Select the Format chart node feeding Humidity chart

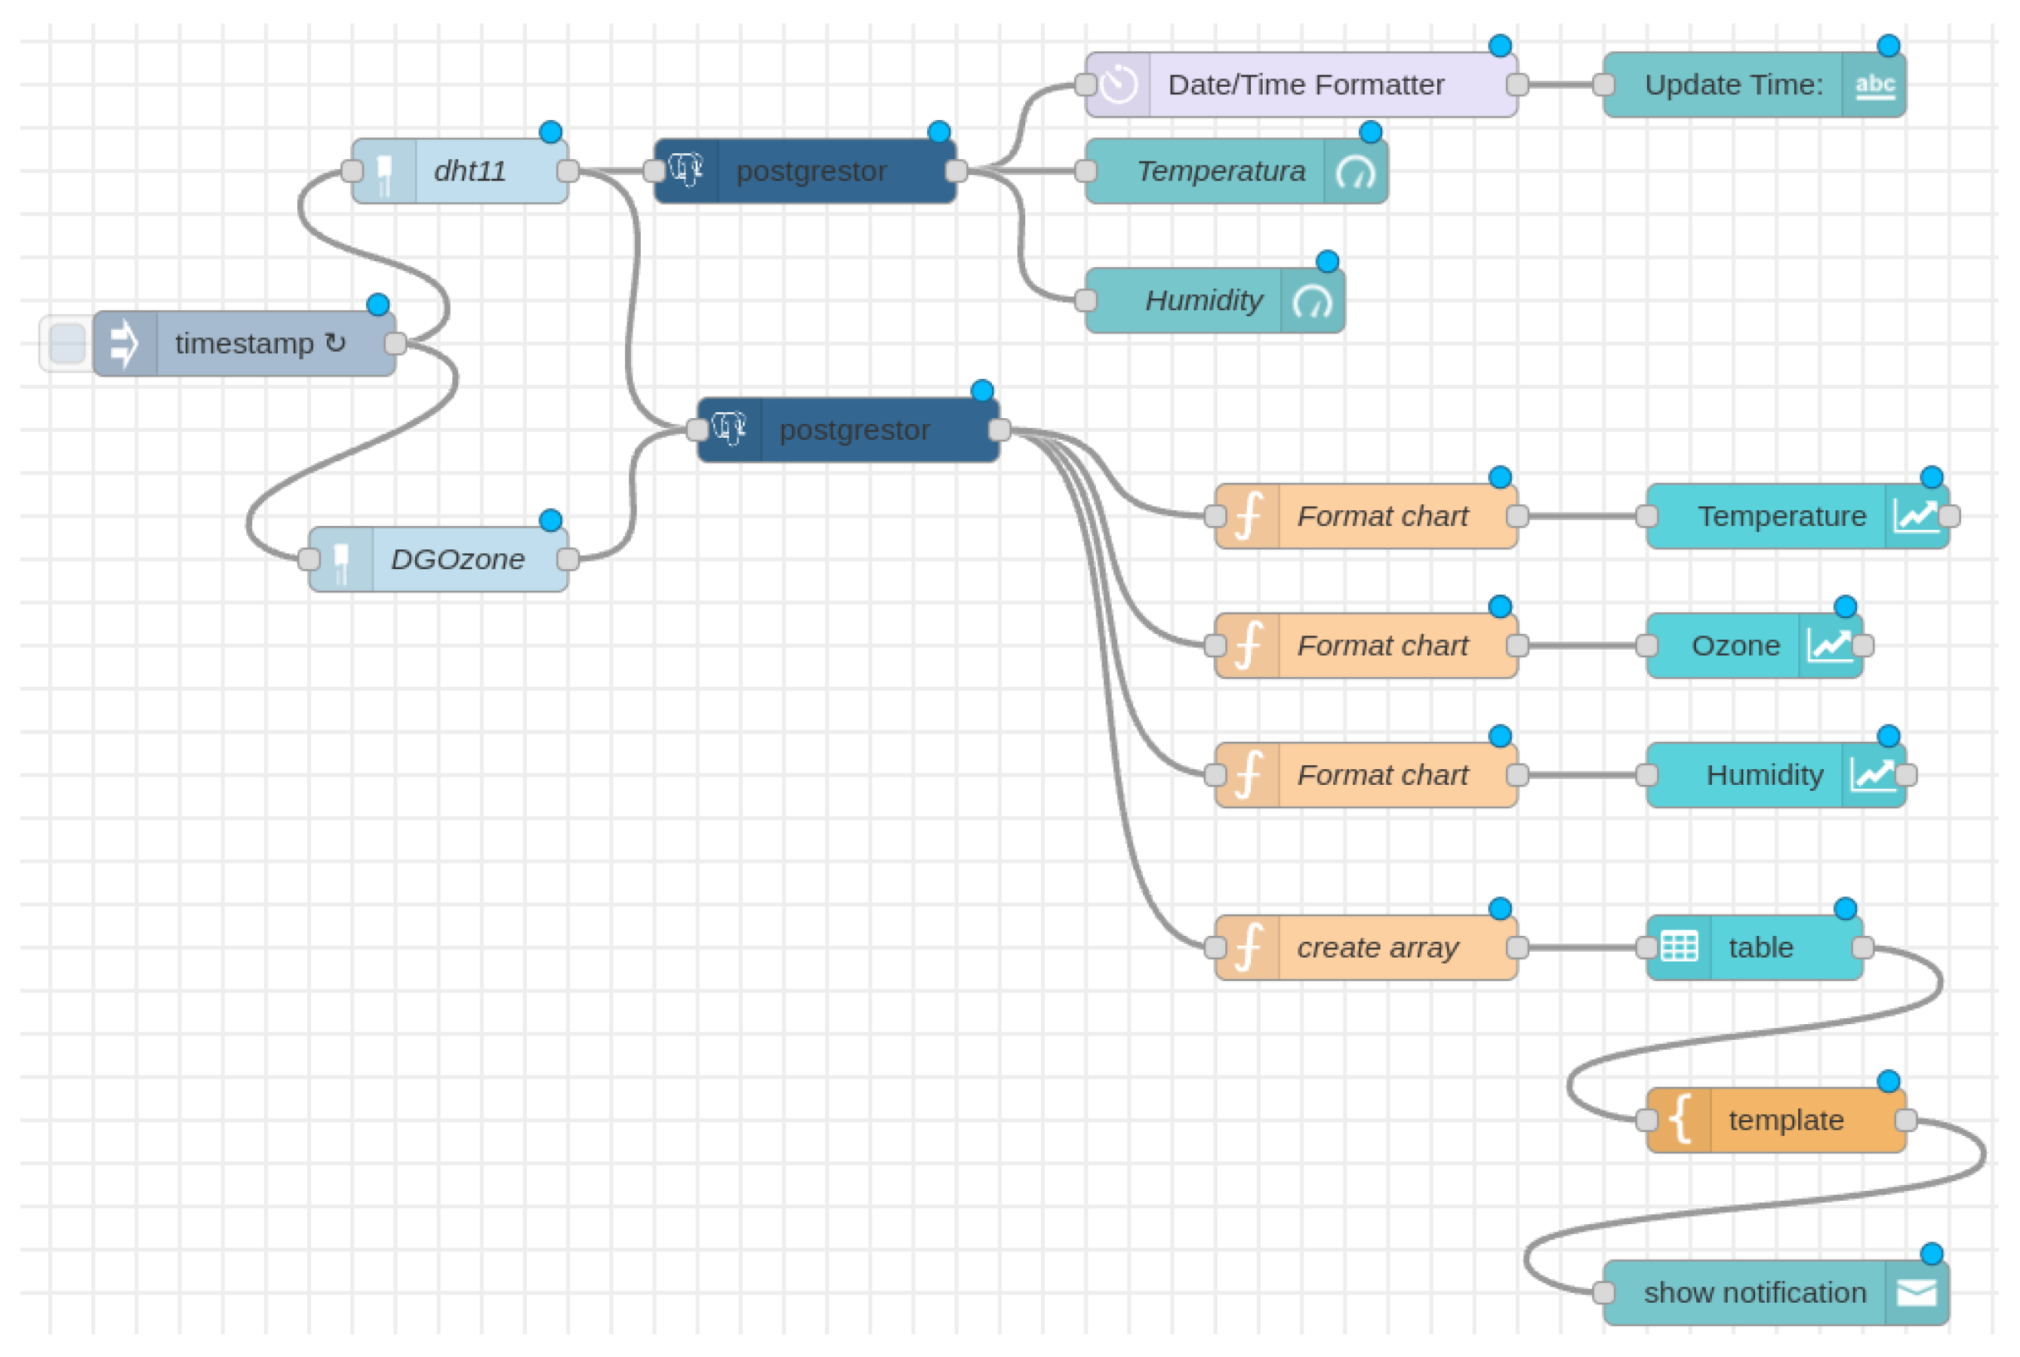[1384, 774]
